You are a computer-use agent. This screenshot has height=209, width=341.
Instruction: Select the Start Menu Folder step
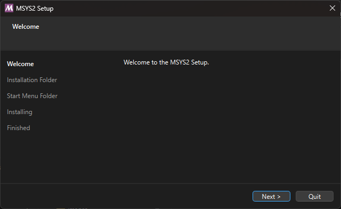[32, 96]
